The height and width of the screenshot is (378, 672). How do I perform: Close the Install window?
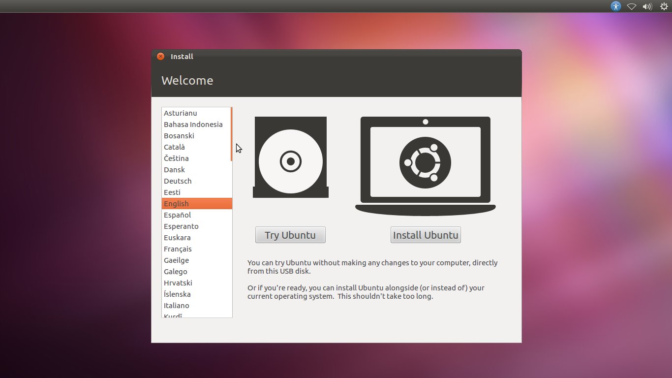pos(160,57)
